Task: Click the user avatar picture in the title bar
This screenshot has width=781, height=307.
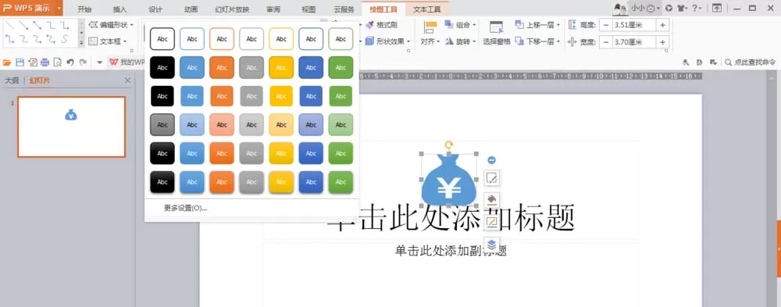Action: click(620, 8)
